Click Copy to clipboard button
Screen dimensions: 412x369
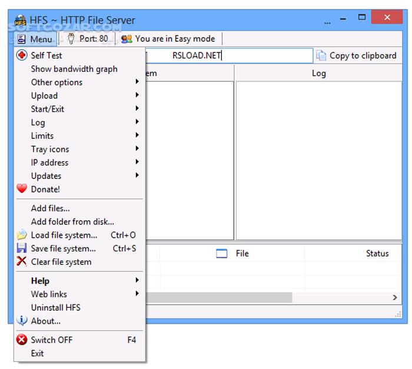pyautogui.click(x=358, y=55)
